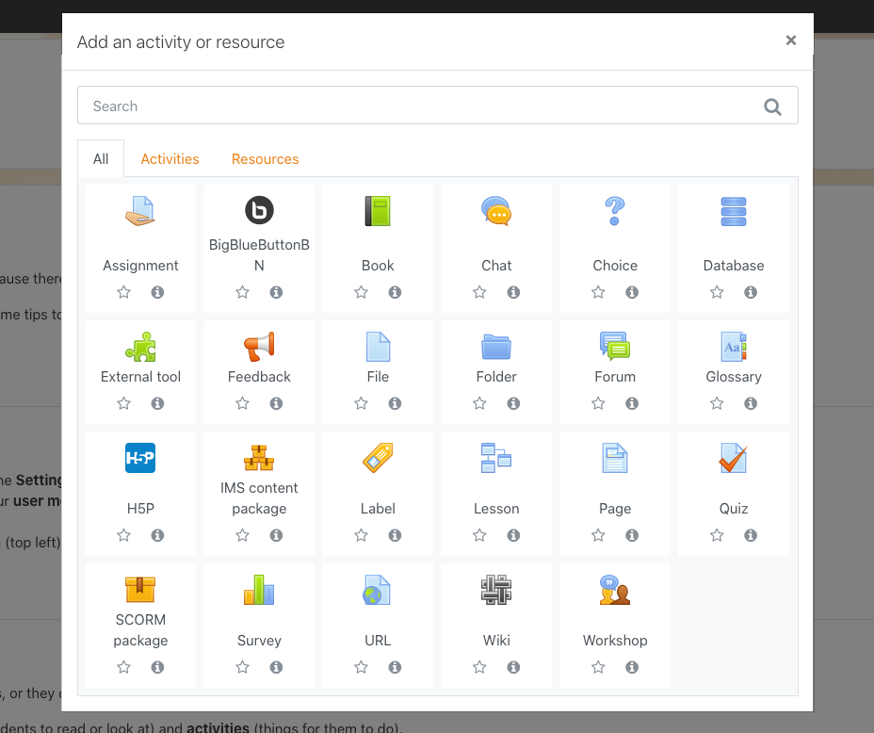The width and height of the screenshot is (874, 733).
Task: Toggle favourite star for URL
Action: (362, 666)
